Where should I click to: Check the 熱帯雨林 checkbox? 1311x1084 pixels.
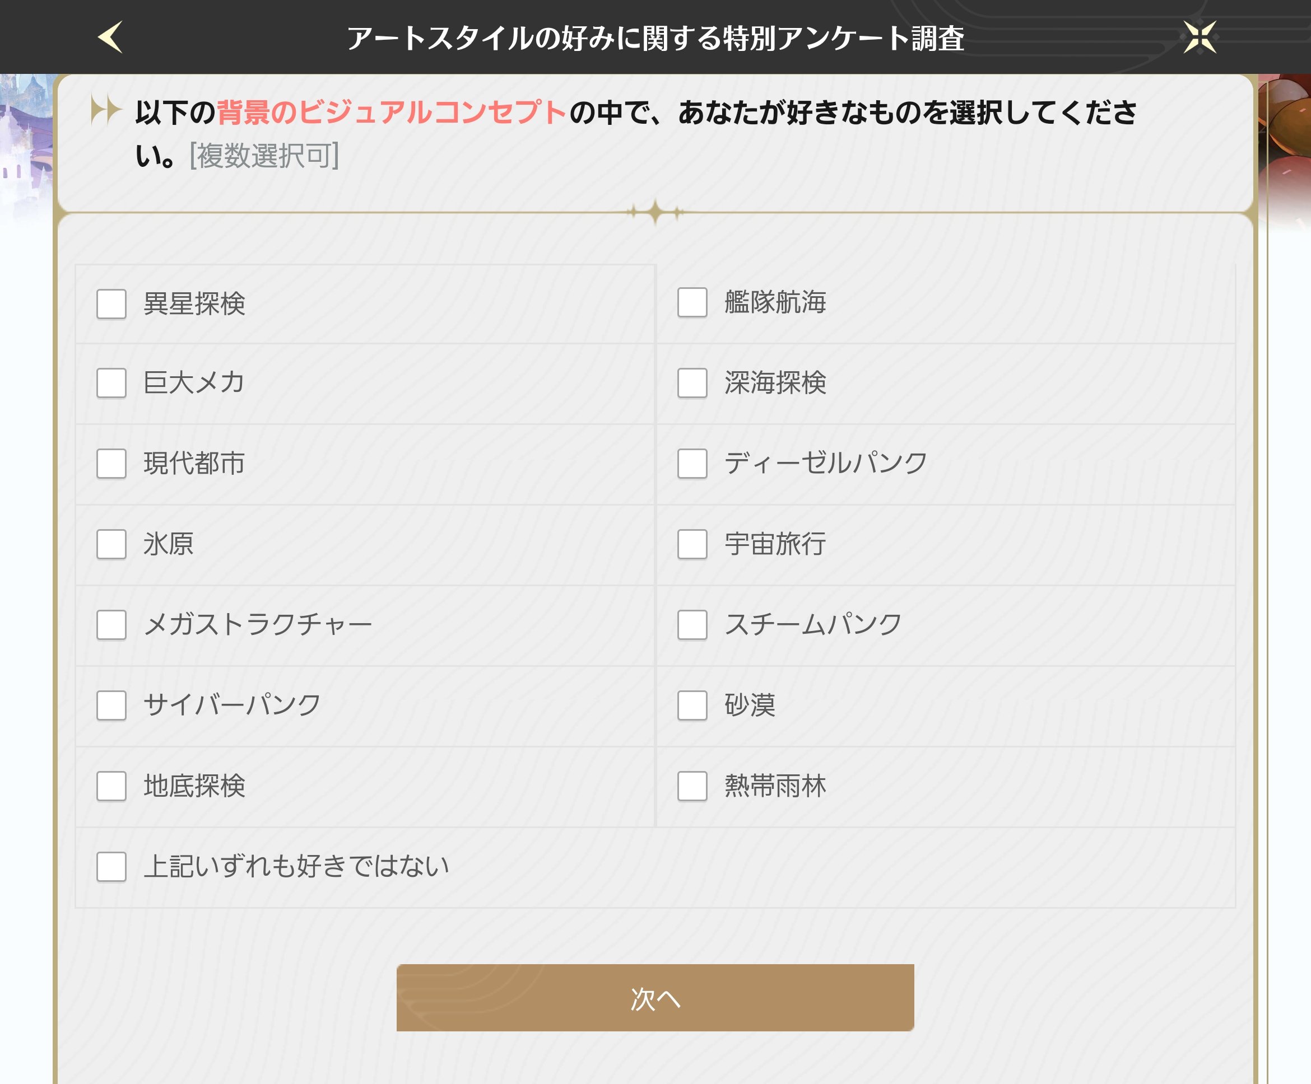point(692,786)
